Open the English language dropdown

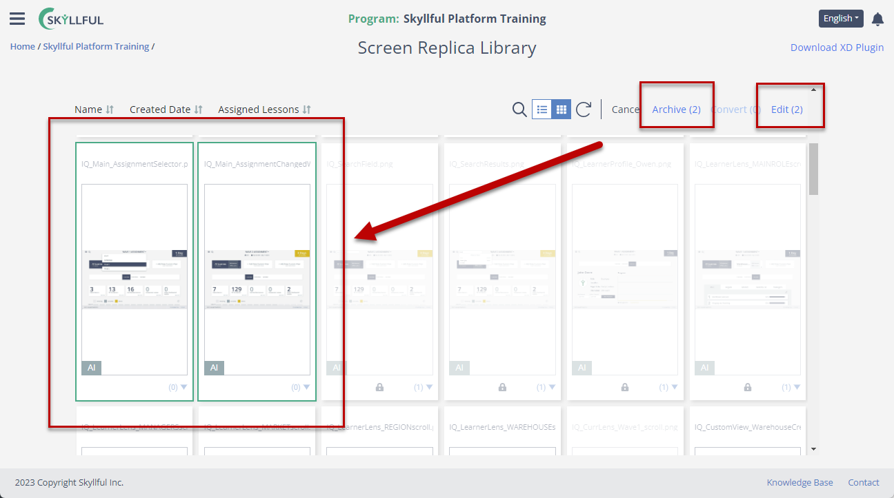point(841,19)
